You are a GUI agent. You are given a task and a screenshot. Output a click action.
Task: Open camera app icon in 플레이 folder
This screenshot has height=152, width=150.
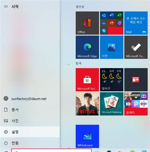[128, 104]
